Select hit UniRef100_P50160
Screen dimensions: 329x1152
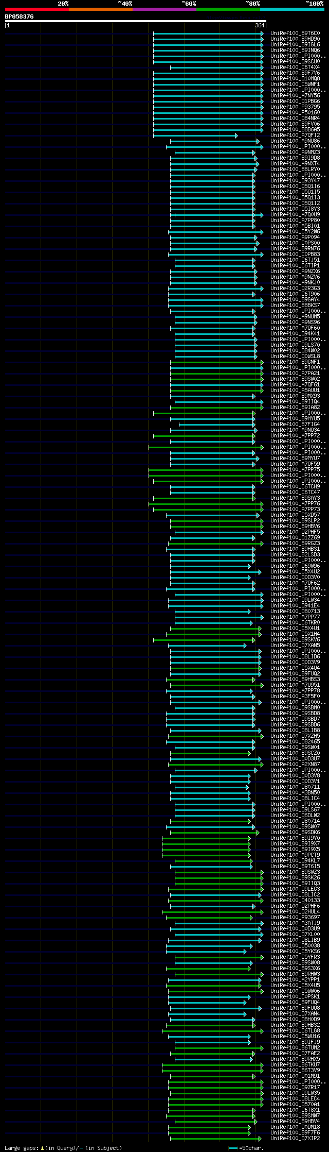coord(295,113)
